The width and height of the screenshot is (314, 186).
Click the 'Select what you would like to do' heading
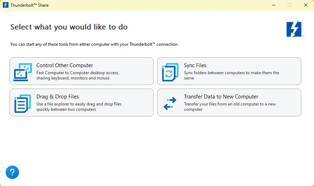[69, 27]
